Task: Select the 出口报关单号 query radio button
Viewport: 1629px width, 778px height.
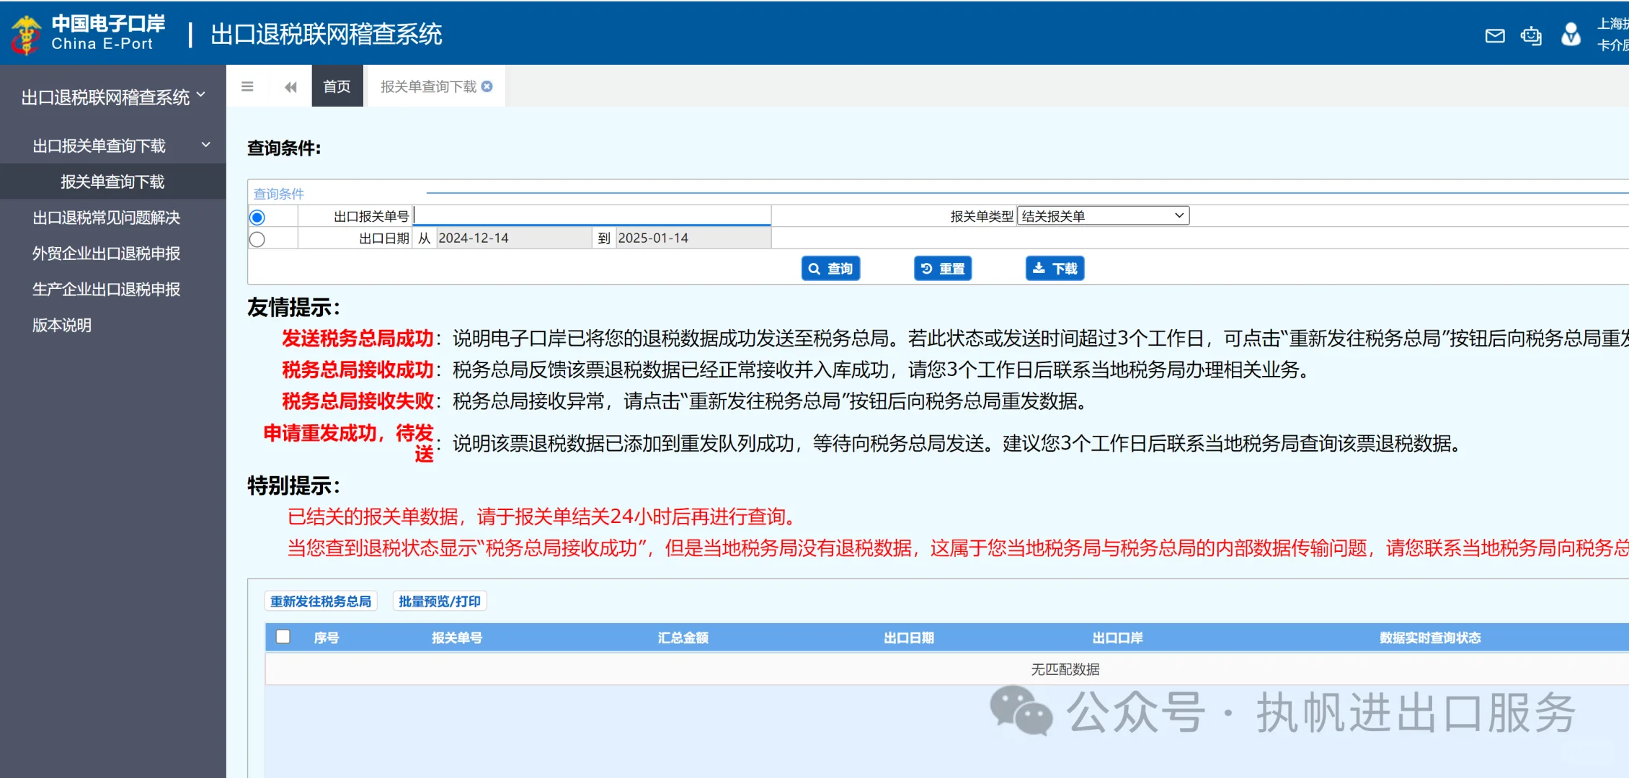Action: click(x=257, y=215)
